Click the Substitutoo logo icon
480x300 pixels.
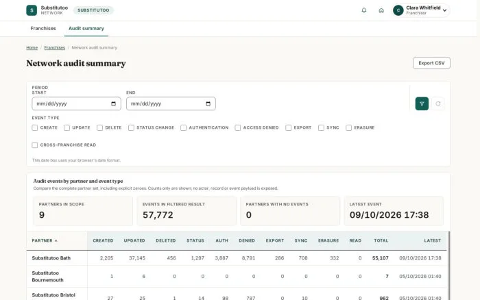point(32,10)
